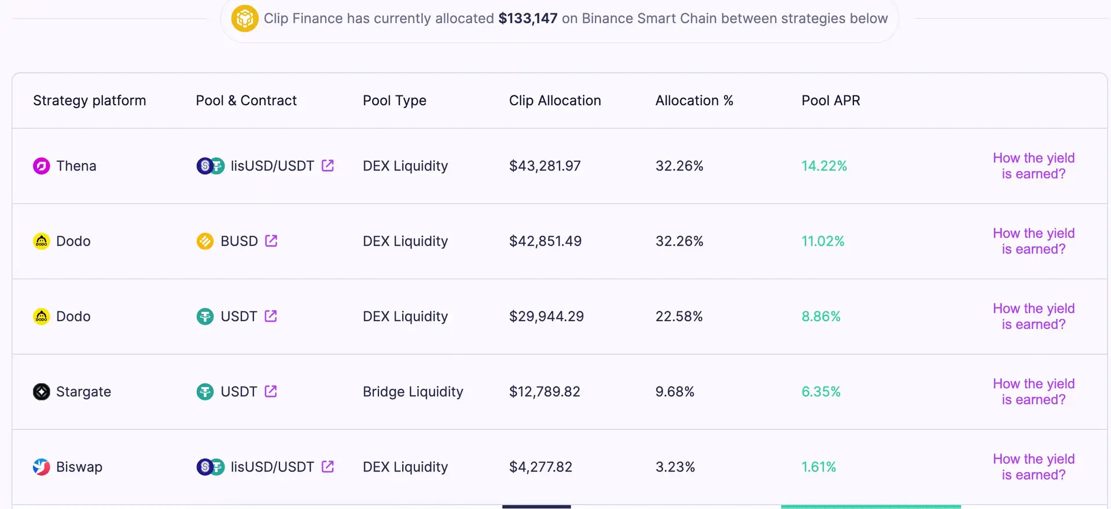
Task: Open the Dodo USDT contract link icon
Action: pos(270,316)
